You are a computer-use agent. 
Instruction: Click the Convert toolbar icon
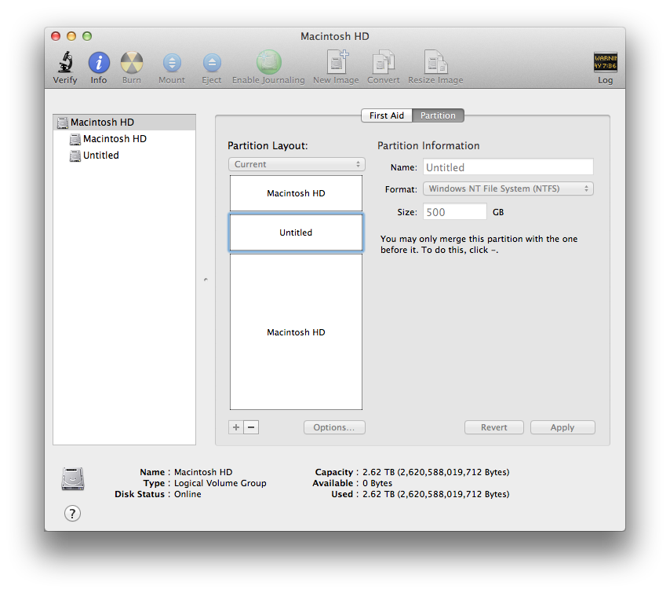[384, 62]
